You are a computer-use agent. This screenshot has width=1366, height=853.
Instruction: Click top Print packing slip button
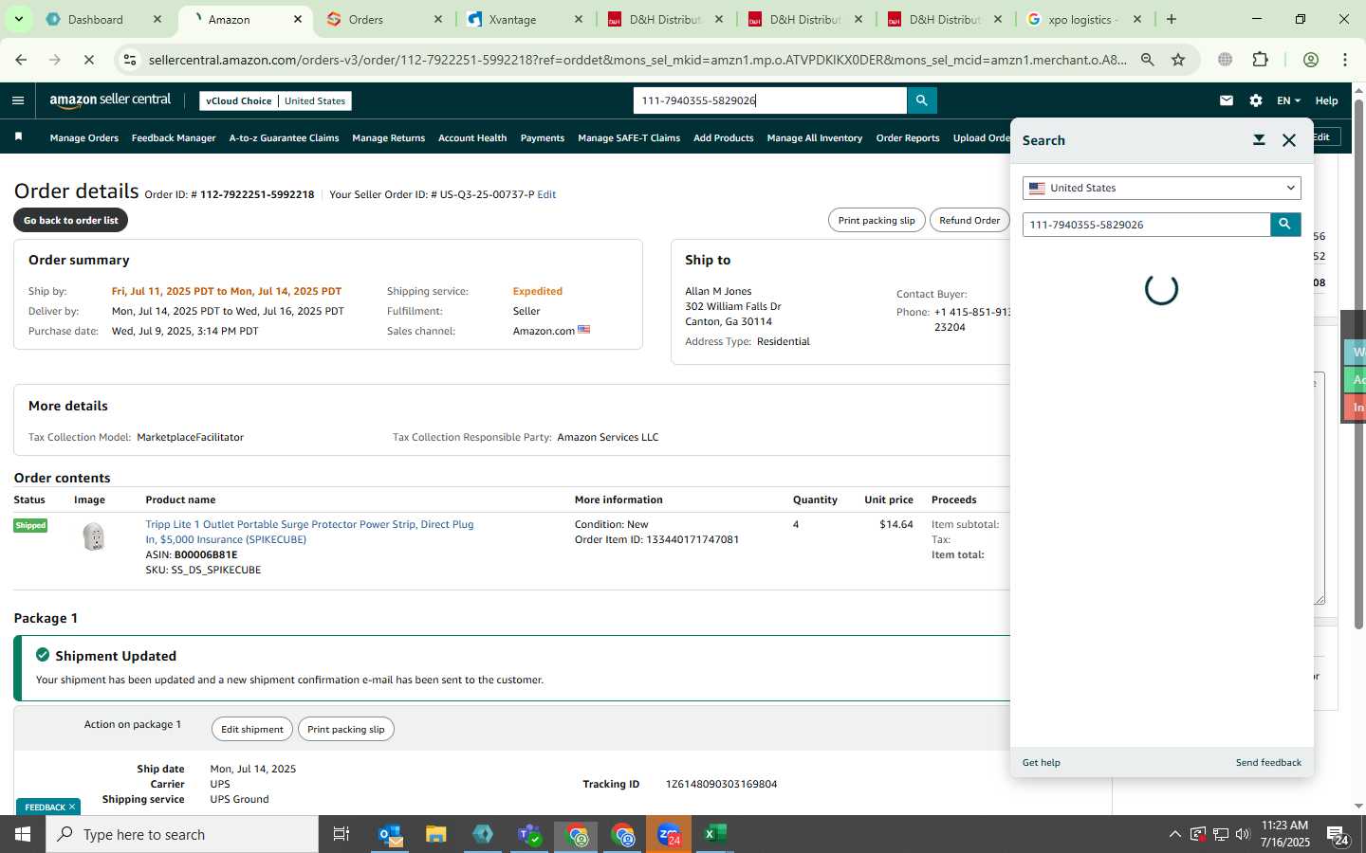coord(877,220)
